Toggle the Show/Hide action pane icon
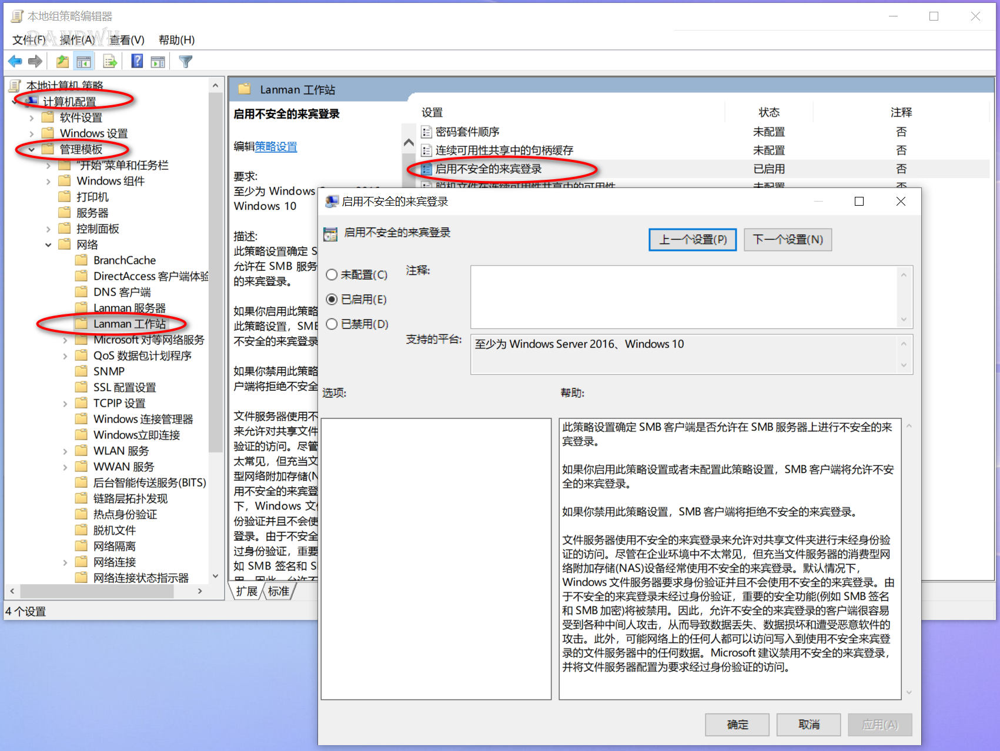The image size is (1000, 751). coord(158,61)
